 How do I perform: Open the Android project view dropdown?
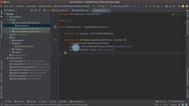coord(11,11)
